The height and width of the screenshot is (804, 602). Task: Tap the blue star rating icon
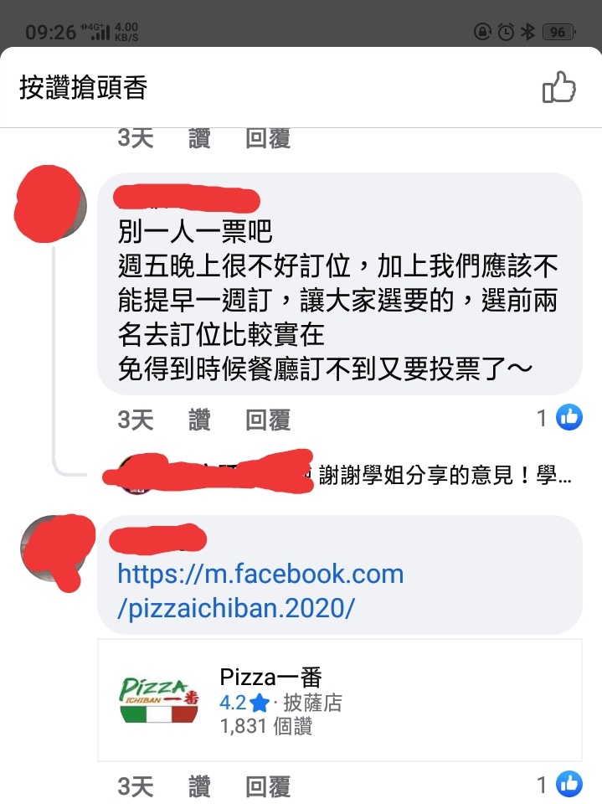(260, 703)
